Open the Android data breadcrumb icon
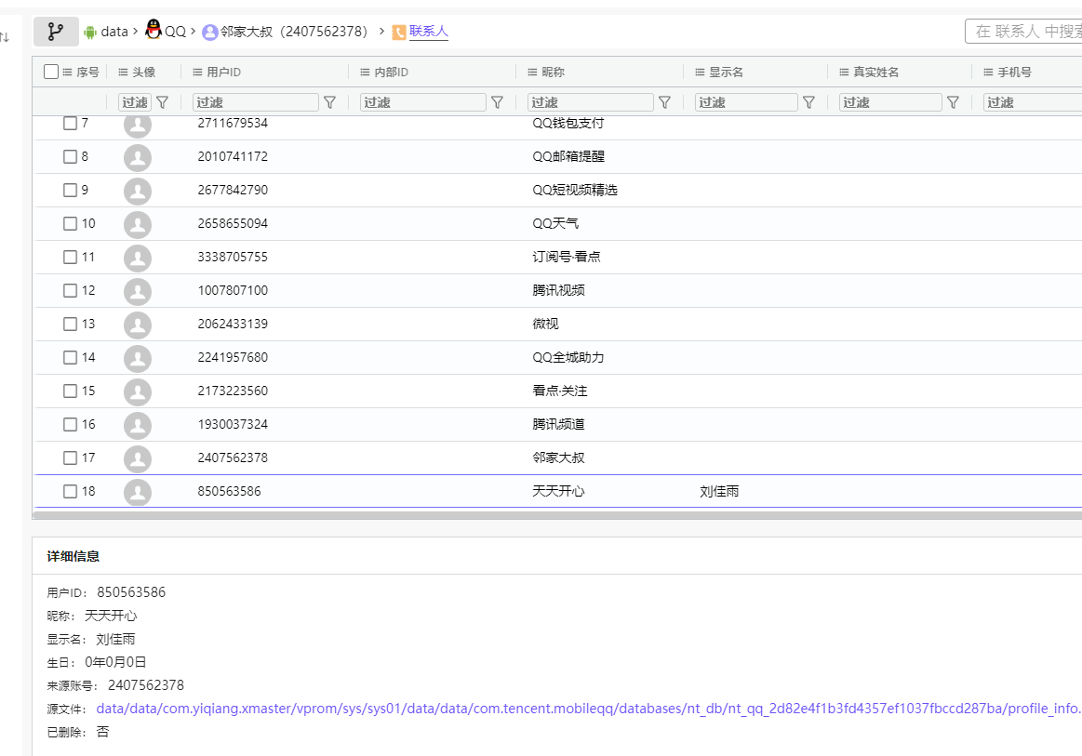Screen dimensions: 1082x756 (89, 32)
